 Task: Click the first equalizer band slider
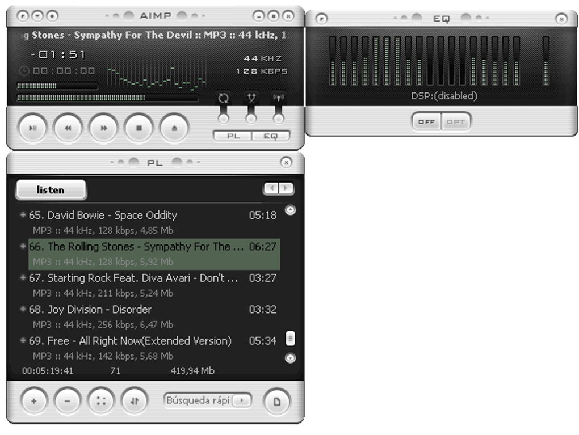pyautogui.click(x=332, y=61)
